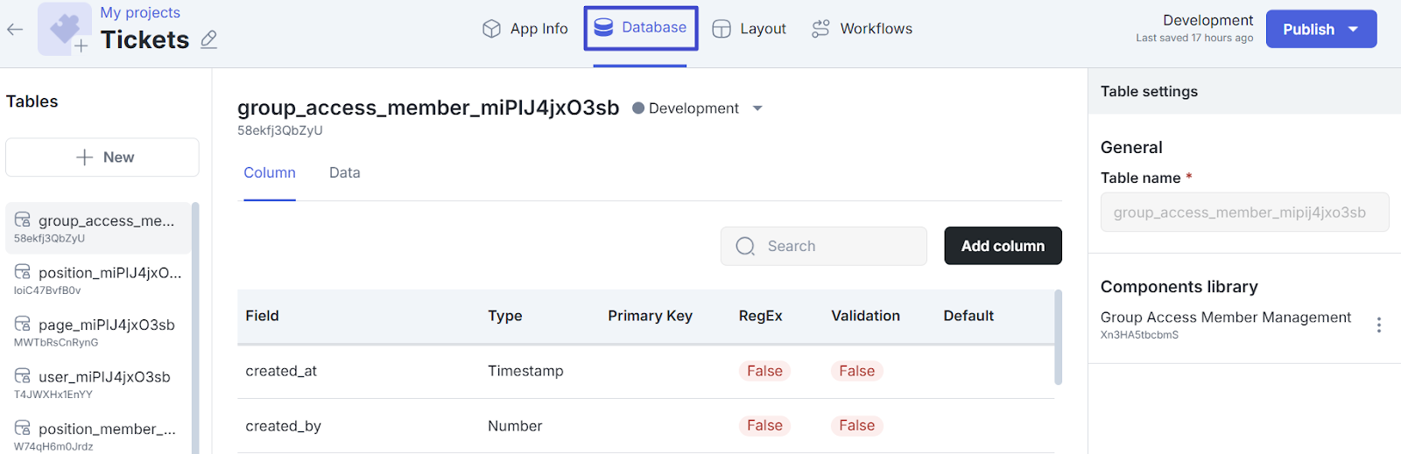Open the App Info tab
This screenshot has width=1401, height=454.
coord(525,29)
